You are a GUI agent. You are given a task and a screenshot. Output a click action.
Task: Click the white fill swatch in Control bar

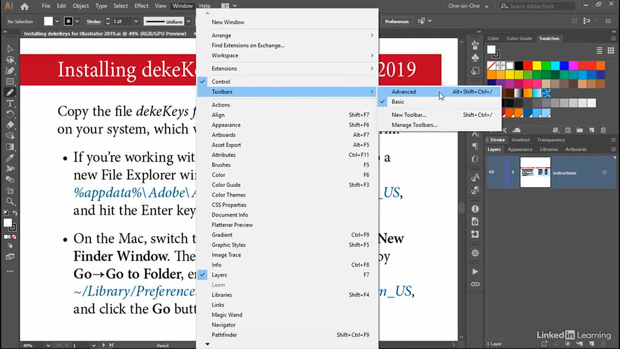[x=48, y=21]
